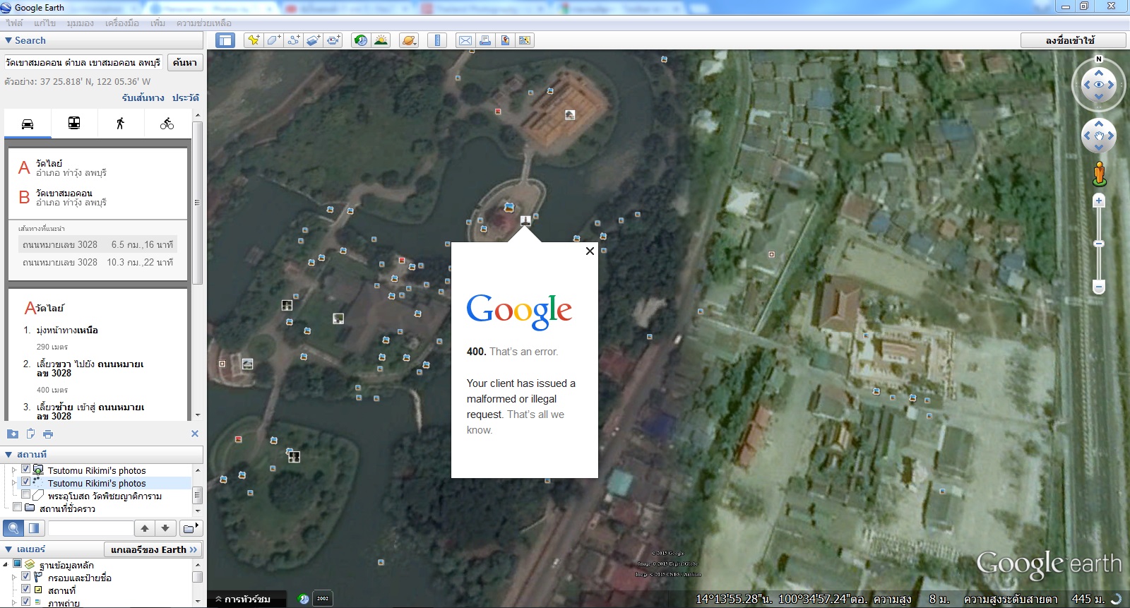Screen dimensions: 1130x608
Task: Pick the Street View pegman icon
Action: tap(1099, 174)
